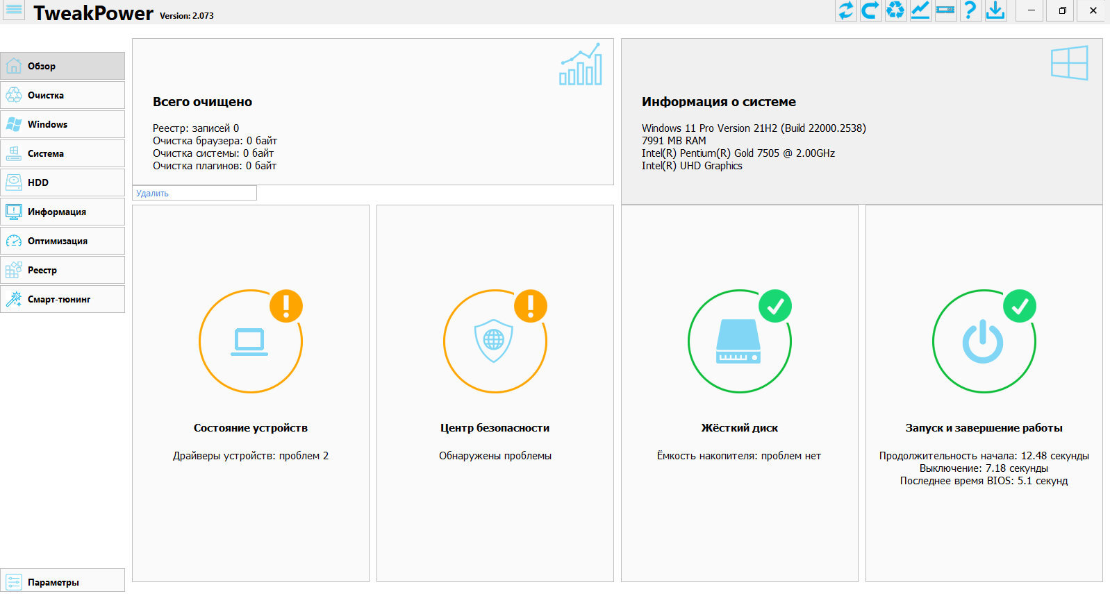Click the hard drive icon
Screen dimensions: 1110x596
(738, 341)
